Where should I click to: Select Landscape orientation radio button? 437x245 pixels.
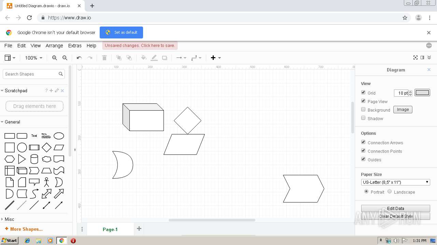click(390, 192)
